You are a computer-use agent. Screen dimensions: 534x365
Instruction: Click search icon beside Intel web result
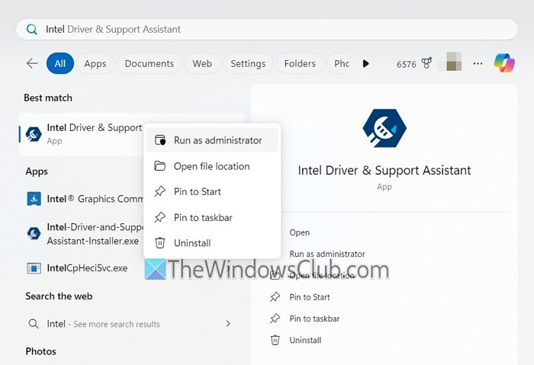[34, 324]
